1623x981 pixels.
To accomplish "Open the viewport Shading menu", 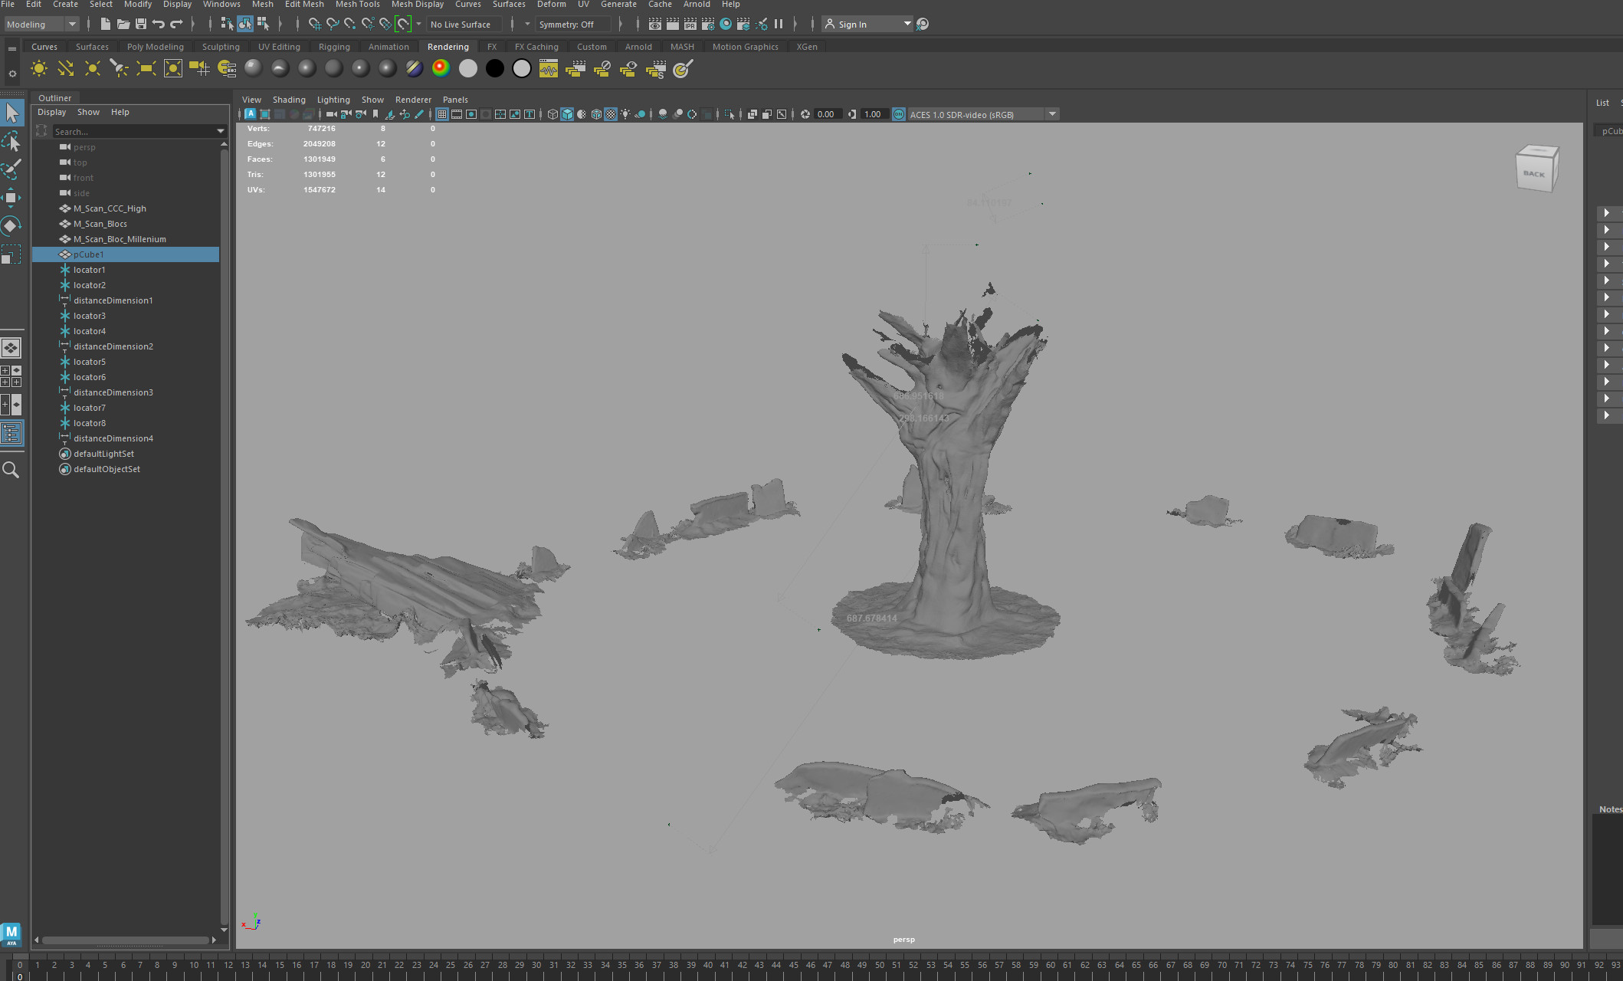I will click(x=289, y=100).
